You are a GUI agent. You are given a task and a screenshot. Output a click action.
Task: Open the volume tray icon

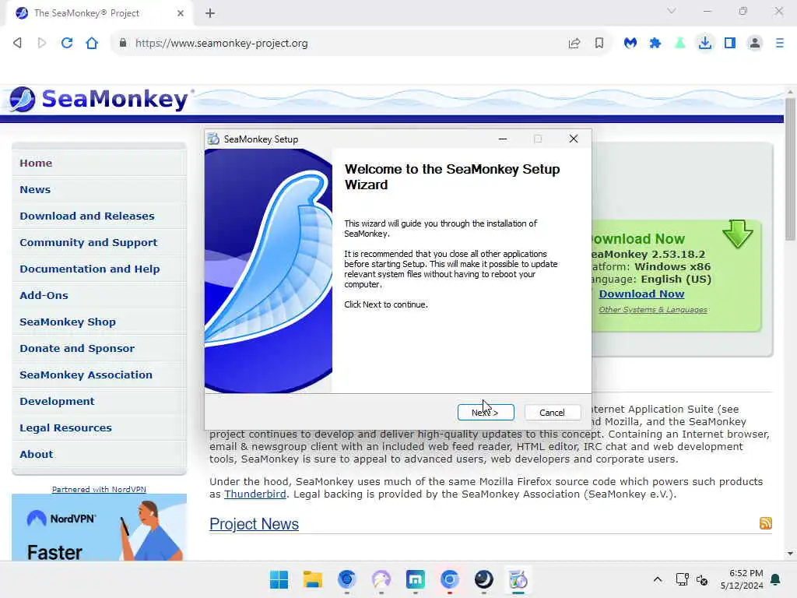coord(702,579)
